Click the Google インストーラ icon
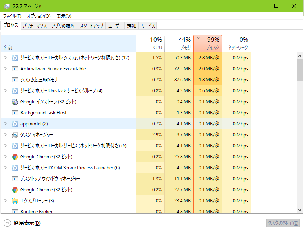The height and width of the screenshot is (233, 304). click(15, 102)
